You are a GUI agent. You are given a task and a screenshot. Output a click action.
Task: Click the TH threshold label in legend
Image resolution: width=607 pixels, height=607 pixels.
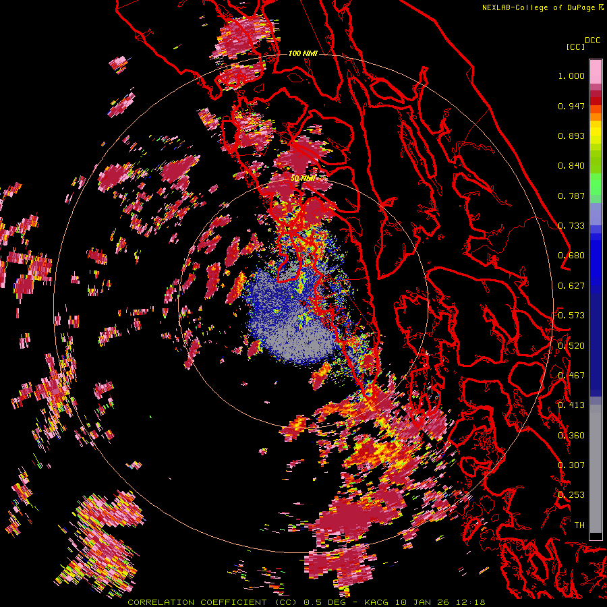click(579, 525)
